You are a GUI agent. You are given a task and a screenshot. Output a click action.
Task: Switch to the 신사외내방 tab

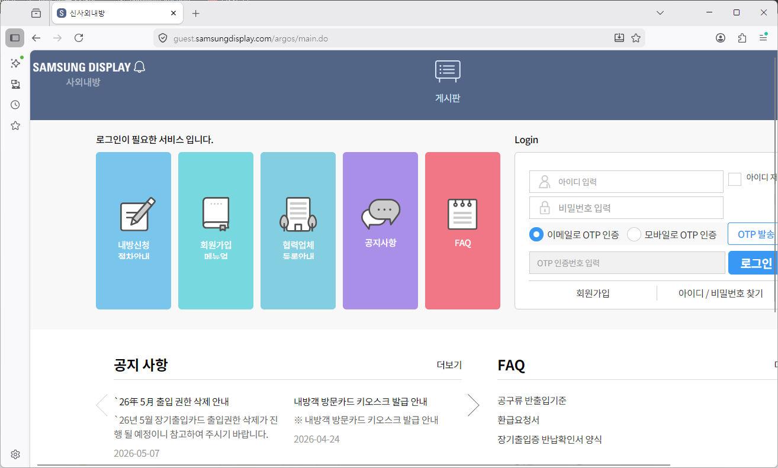[x=118, y=13]
